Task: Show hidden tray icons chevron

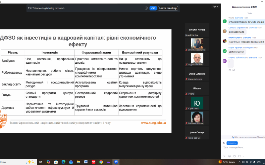Action: pyautogui.click(x=239, y=162)
